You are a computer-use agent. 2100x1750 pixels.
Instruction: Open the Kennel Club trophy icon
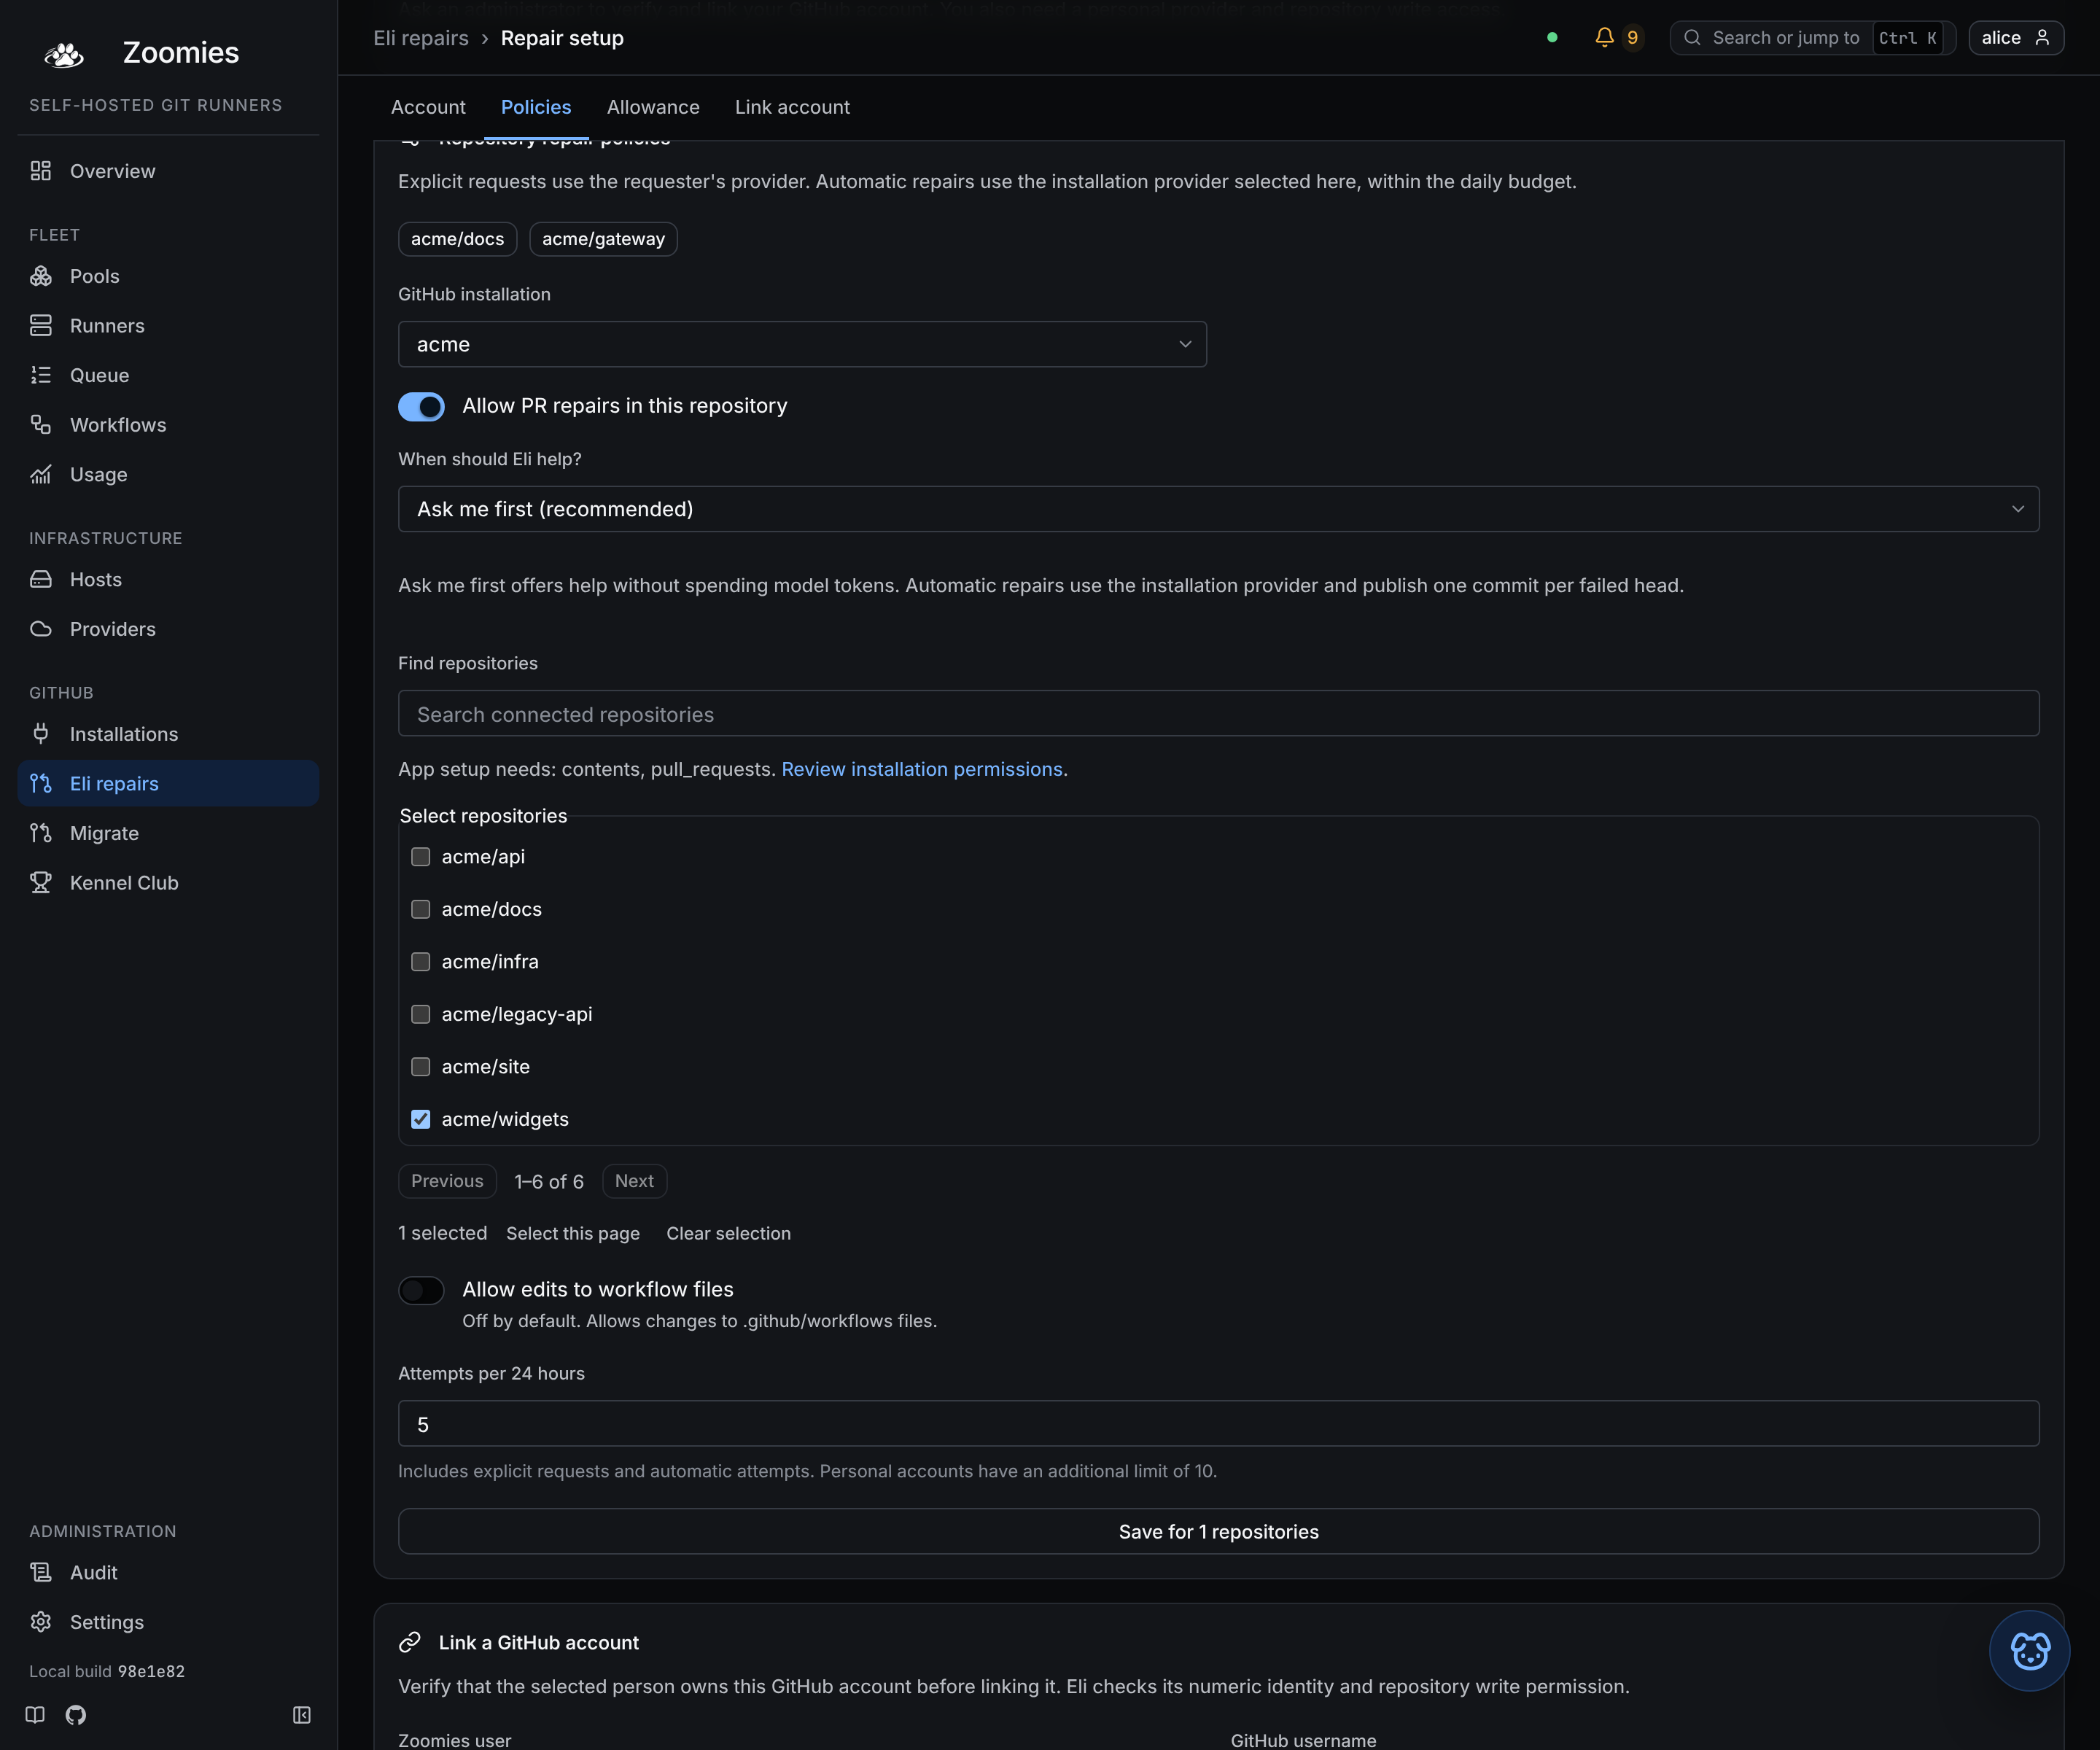pos(41,883)
